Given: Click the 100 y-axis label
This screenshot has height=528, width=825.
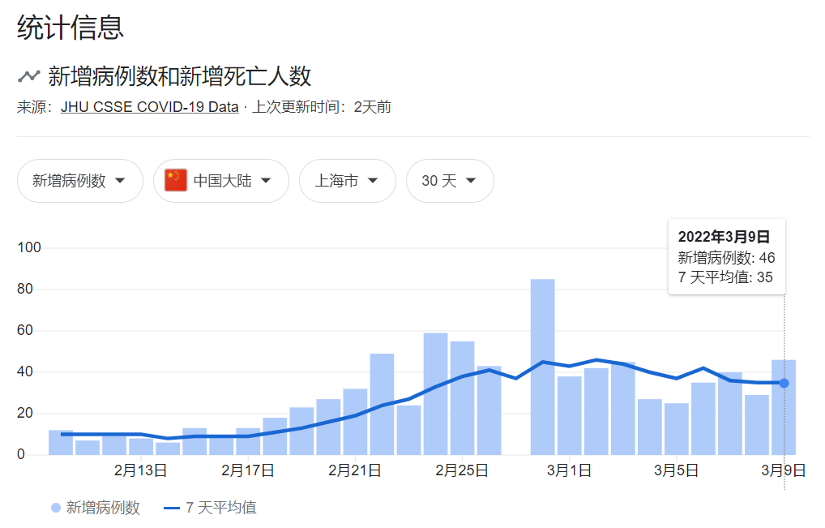Looking at the screenshot, I should pos(29,247).
